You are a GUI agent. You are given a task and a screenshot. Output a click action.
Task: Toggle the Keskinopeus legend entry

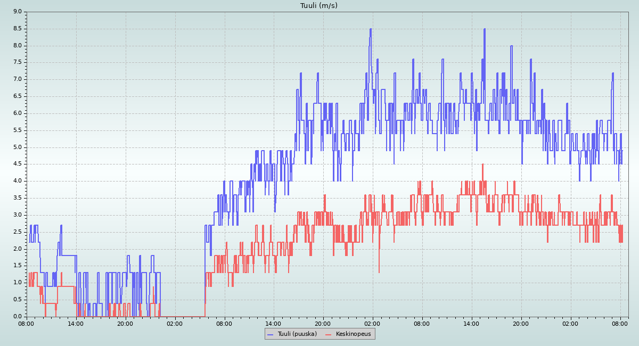coord(354,334)
